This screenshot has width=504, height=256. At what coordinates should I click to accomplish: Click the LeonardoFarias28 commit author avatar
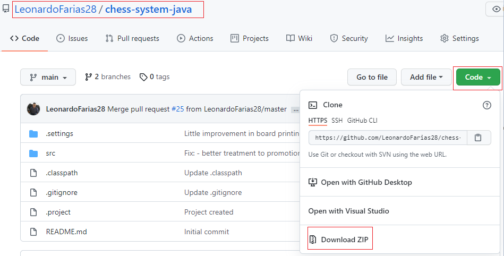click(x=33, y=109)
